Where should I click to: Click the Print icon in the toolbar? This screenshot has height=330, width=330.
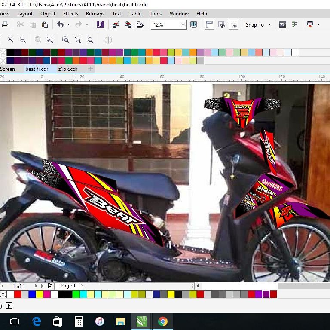5,25
